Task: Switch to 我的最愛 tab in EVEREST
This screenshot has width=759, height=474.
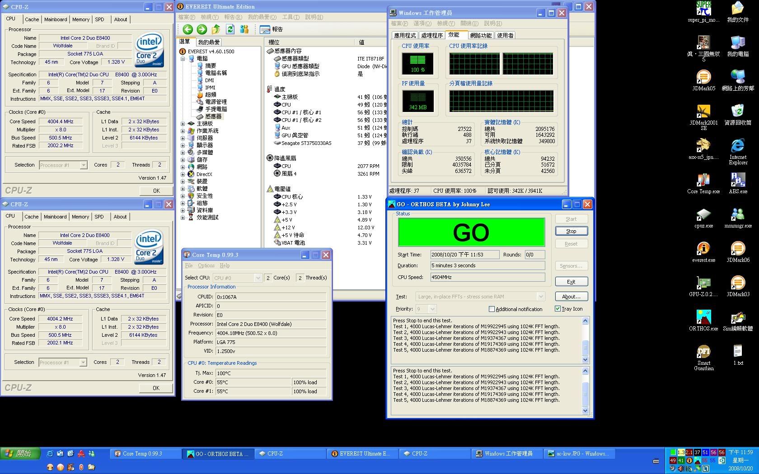Action: click(x=208, y=42)
